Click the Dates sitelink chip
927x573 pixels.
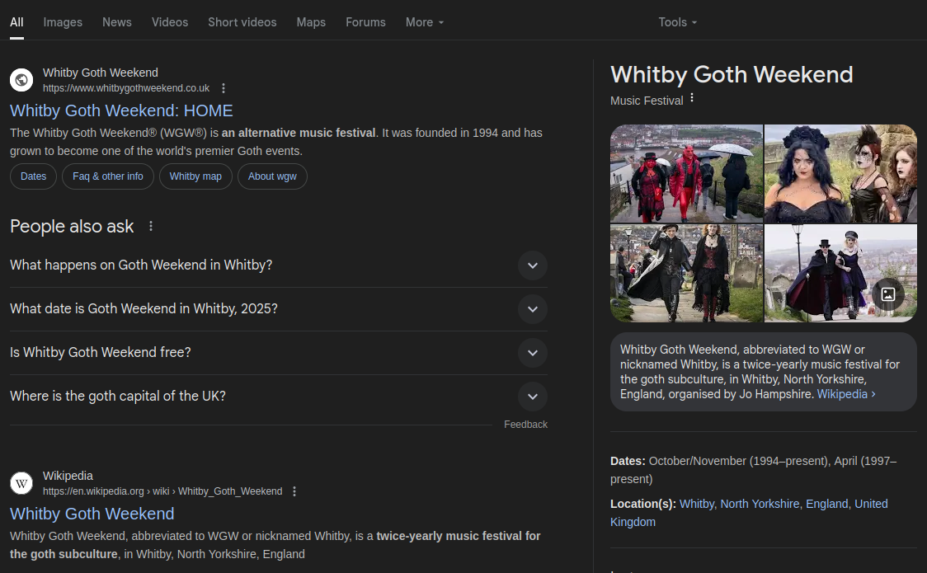pos(33,176)
